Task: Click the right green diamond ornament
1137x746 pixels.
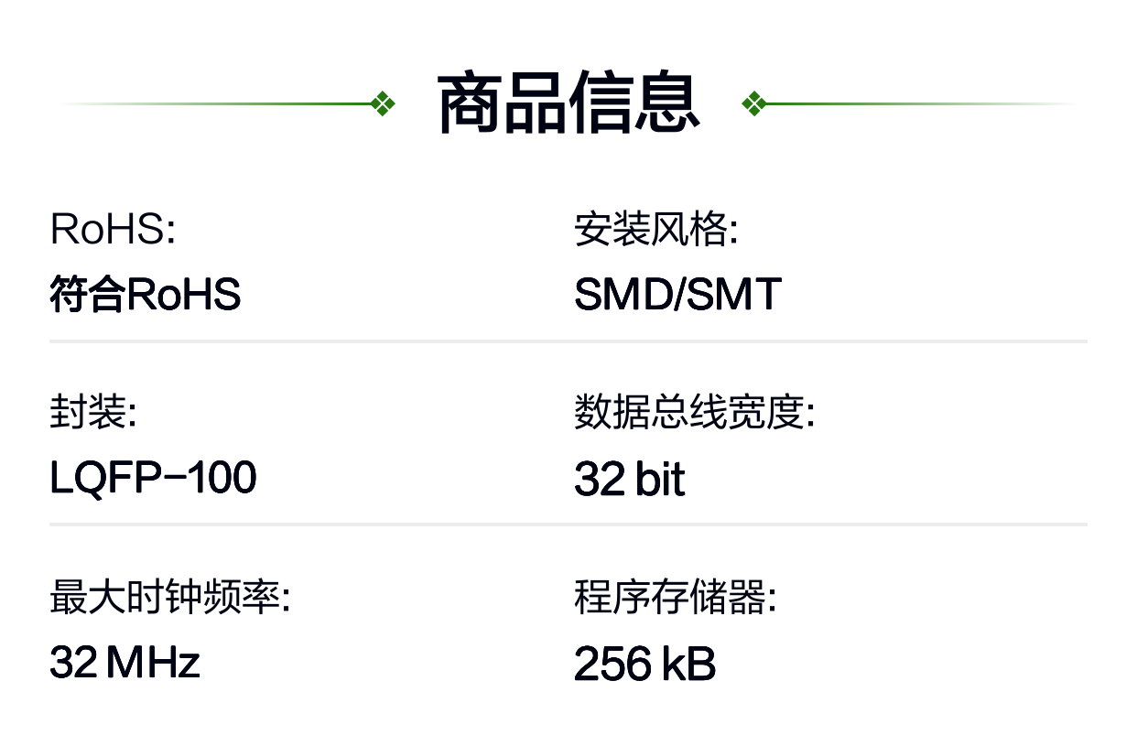Action: click(753, 103)
